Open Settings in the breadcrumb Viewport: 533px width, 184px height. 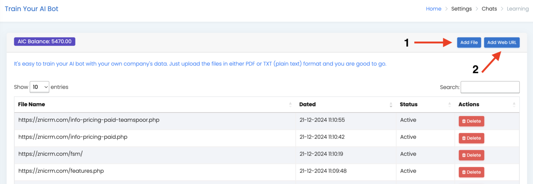[x=461, y=9]
